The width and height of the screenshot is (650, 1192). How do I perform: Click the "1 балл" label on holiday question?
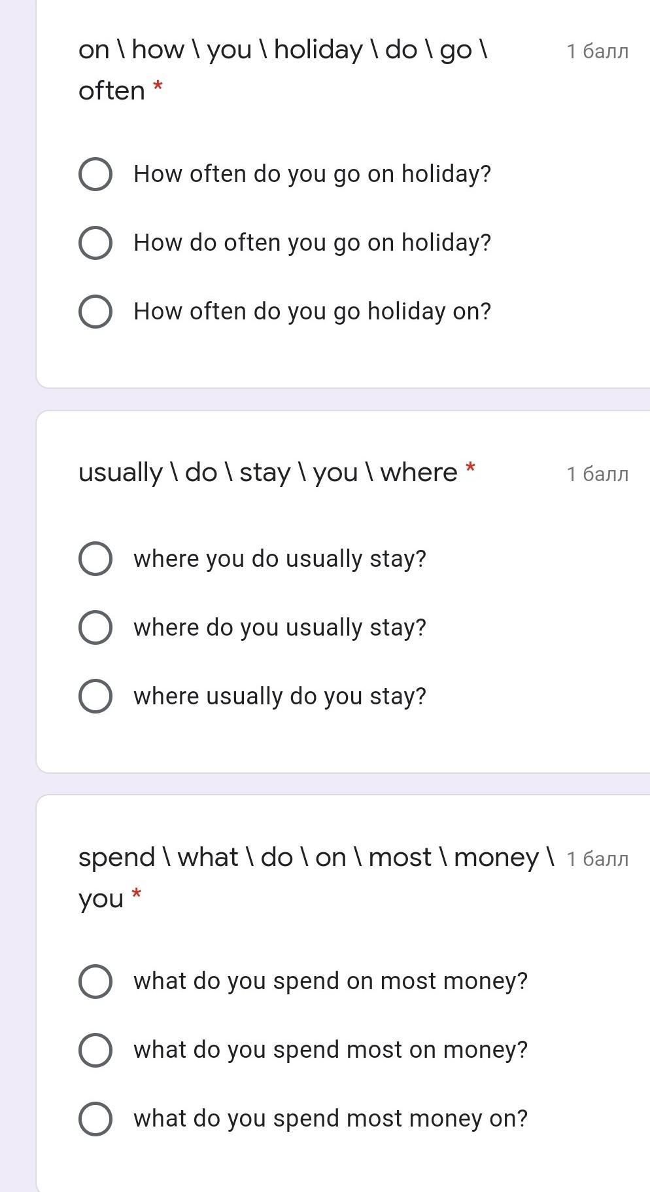(x=597, y=52)
